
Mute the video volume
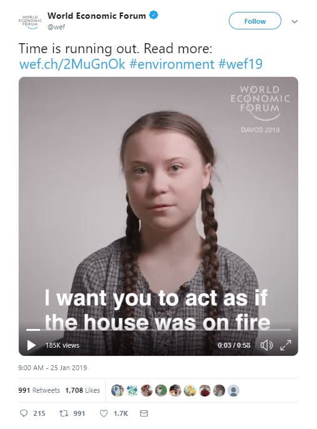[x=266, y=345]
